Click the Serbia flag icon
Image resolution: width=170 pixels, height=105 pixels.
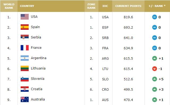tap(25, 37)
